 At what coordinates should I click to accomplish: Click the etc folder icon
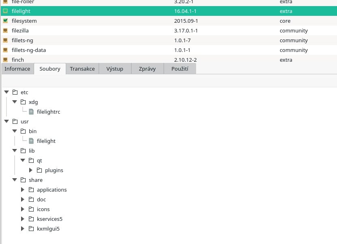click(15, 92)
